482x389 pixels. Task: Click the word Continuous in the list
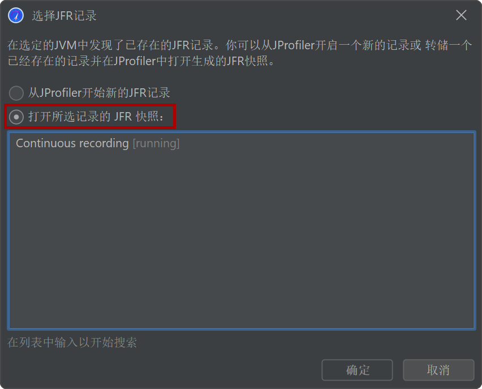(46, 143)
